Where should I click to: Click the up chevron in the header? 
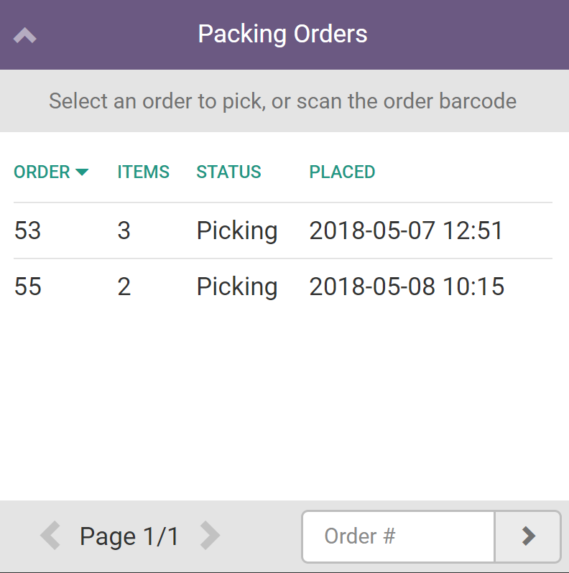pos(25,35)
